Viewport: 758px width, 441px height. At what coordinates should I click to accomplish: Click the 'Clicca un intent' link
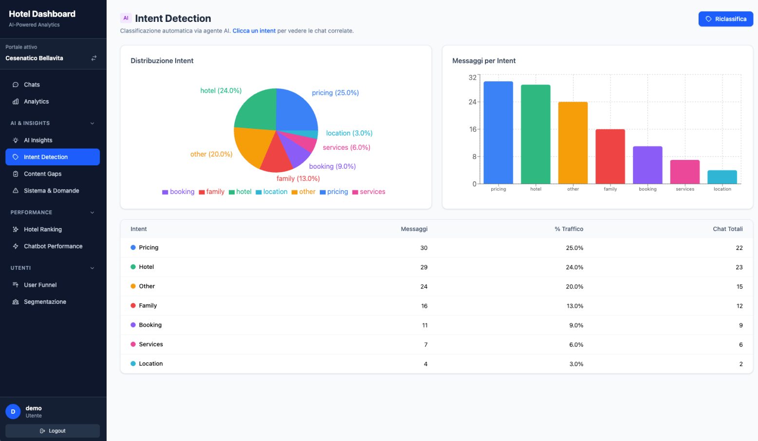click(254, 31)
